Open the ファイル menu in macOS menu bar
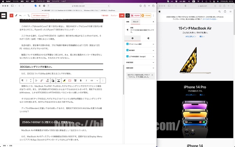The image size is (235, 147). tap(16, 1)
